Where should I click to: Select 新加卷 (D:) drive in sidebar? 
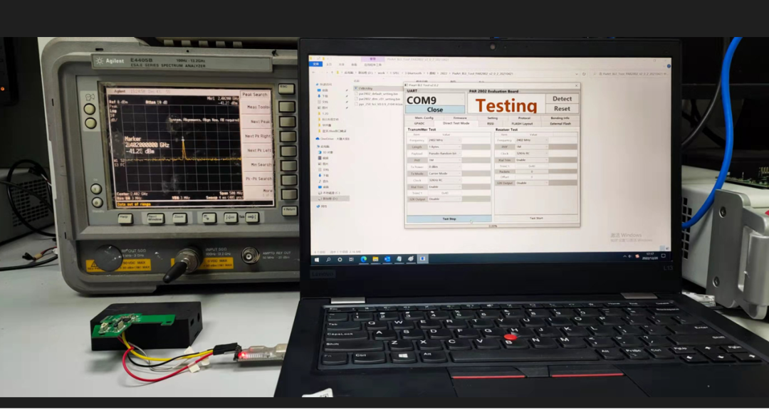(330, 199)
